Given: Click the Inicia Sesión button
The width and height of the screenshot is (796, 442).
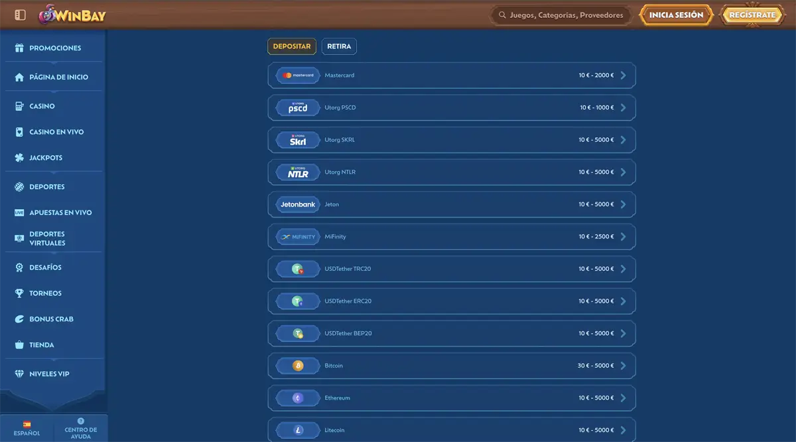Looking at the screenshot, I should (676, 15).
